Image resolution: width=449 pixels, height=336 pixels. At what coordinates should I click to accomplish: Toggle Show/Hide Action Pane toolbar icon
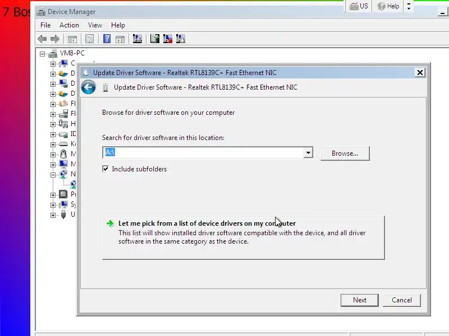(120, 39)
